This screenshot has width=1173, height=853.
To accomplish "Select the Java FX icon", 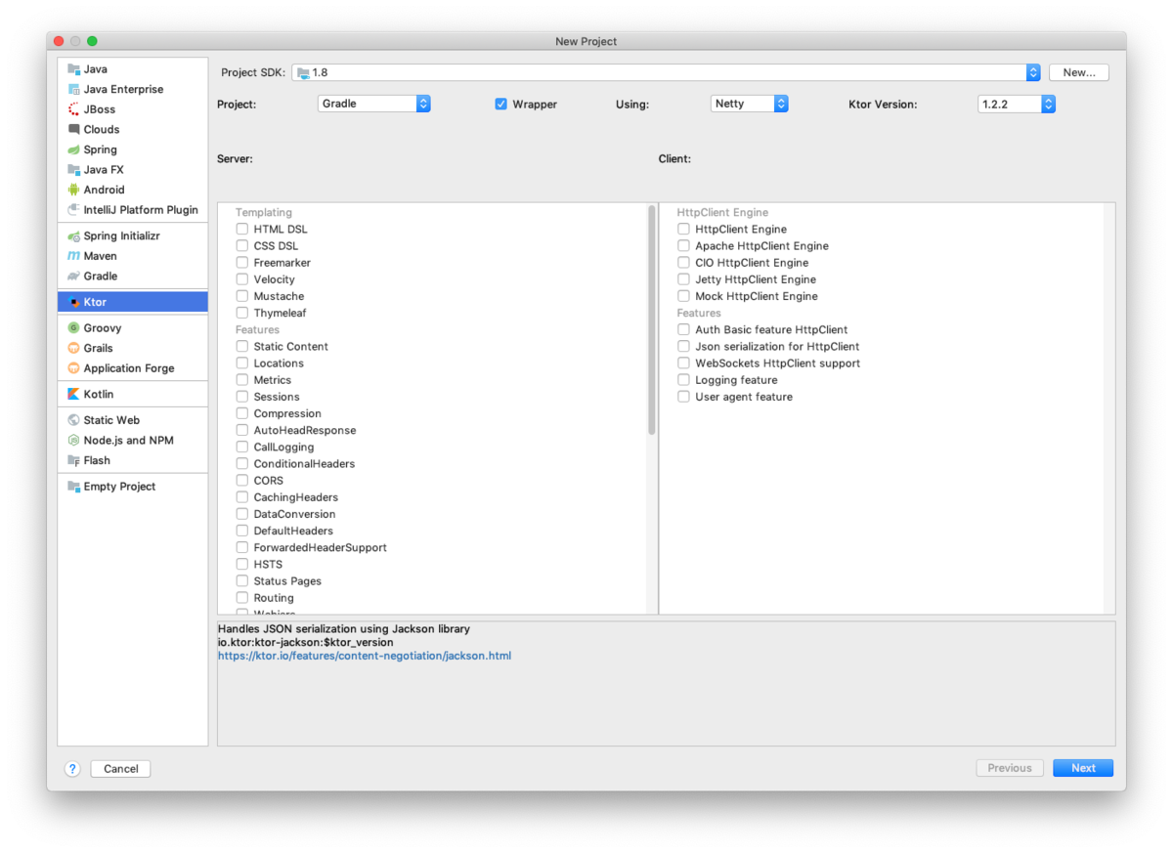I will 73,170.
